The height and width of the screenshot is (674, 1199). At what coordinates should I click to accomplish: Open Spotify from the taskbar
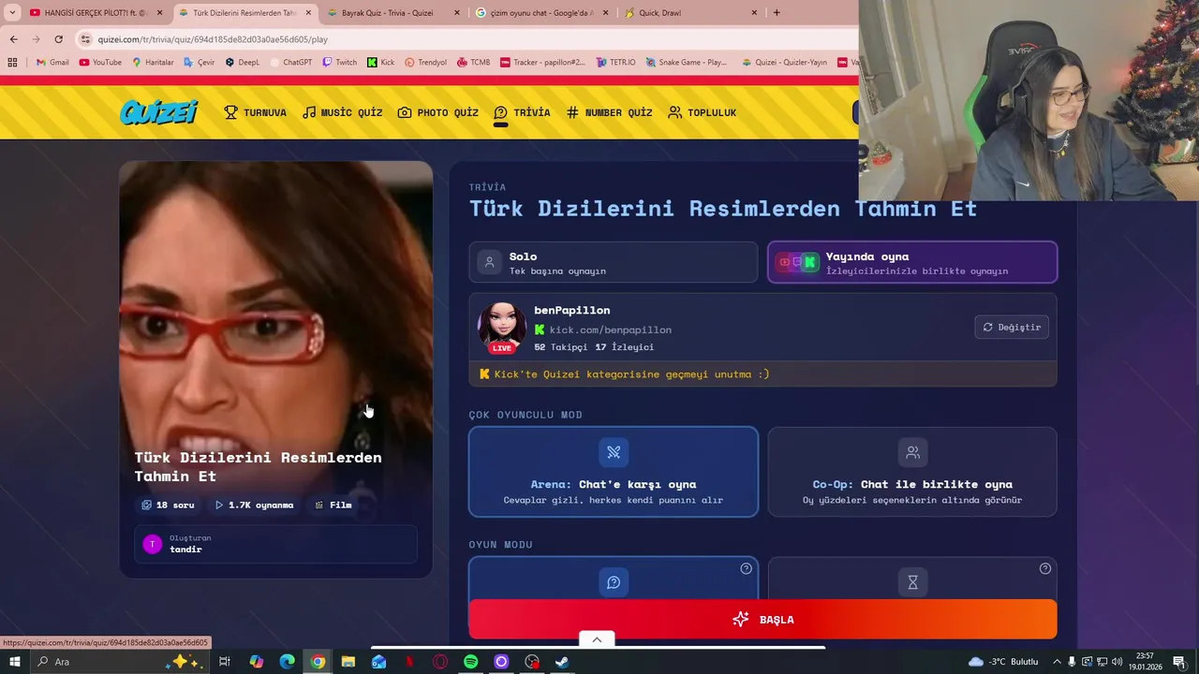click(471, 662)
